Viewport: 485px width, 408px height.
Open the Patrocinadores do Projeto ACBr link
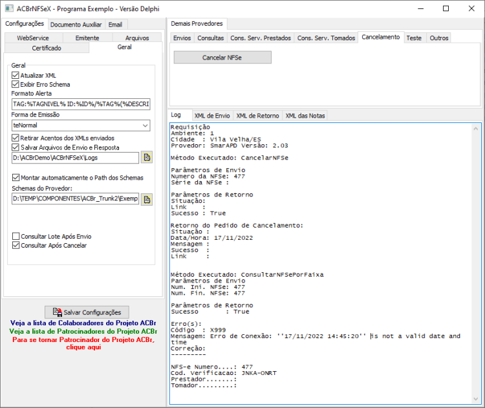pos(83,331)
